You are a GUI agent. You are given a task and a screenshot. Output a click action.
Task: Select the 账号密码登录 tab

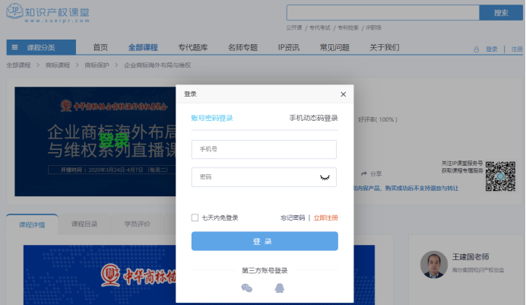tap(211, 118)
